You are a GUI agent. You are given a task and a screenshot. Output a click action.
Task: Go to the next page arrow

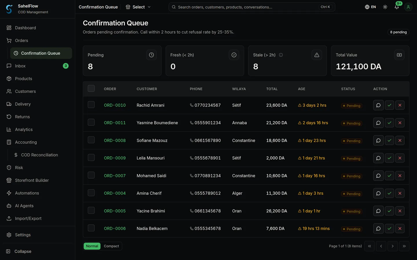click(393, 246)
